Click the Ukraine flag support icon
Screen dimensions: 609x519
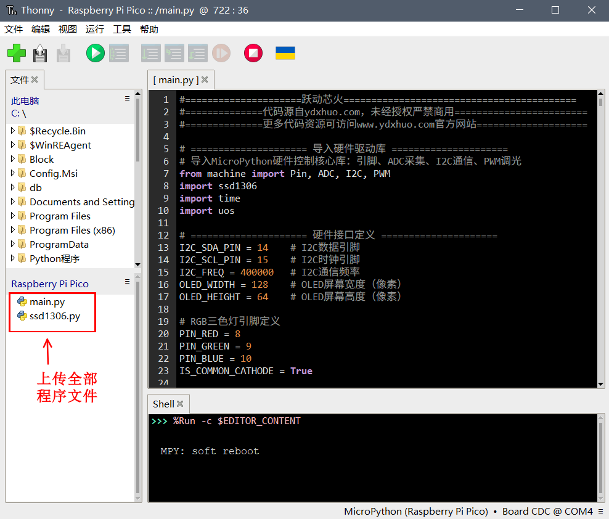[285, 54]
